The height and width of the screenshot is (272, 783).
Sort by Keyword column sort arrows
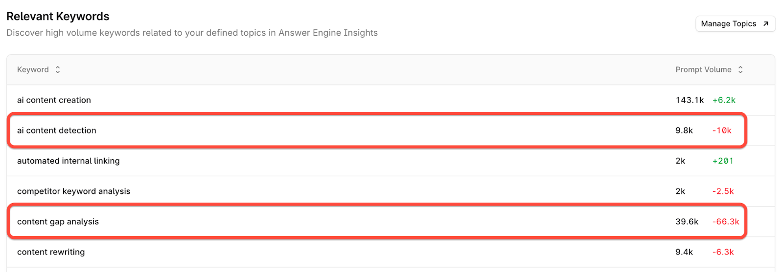pos(58,70)
